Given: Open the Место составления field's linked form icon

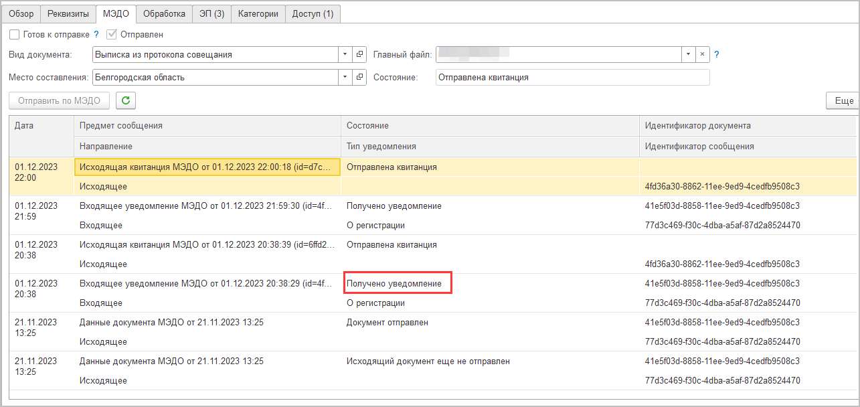Looking at the screenshot, I should pos(360,77).
